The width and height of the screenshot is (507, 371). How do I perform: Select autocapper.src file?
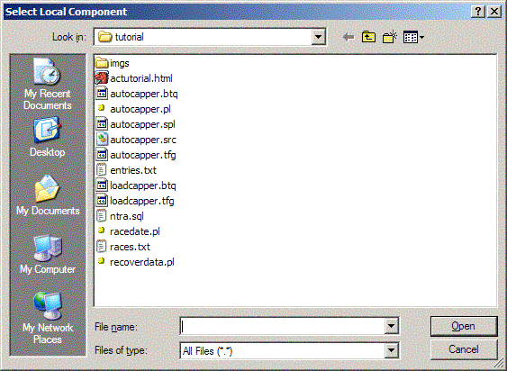point(136,140)
